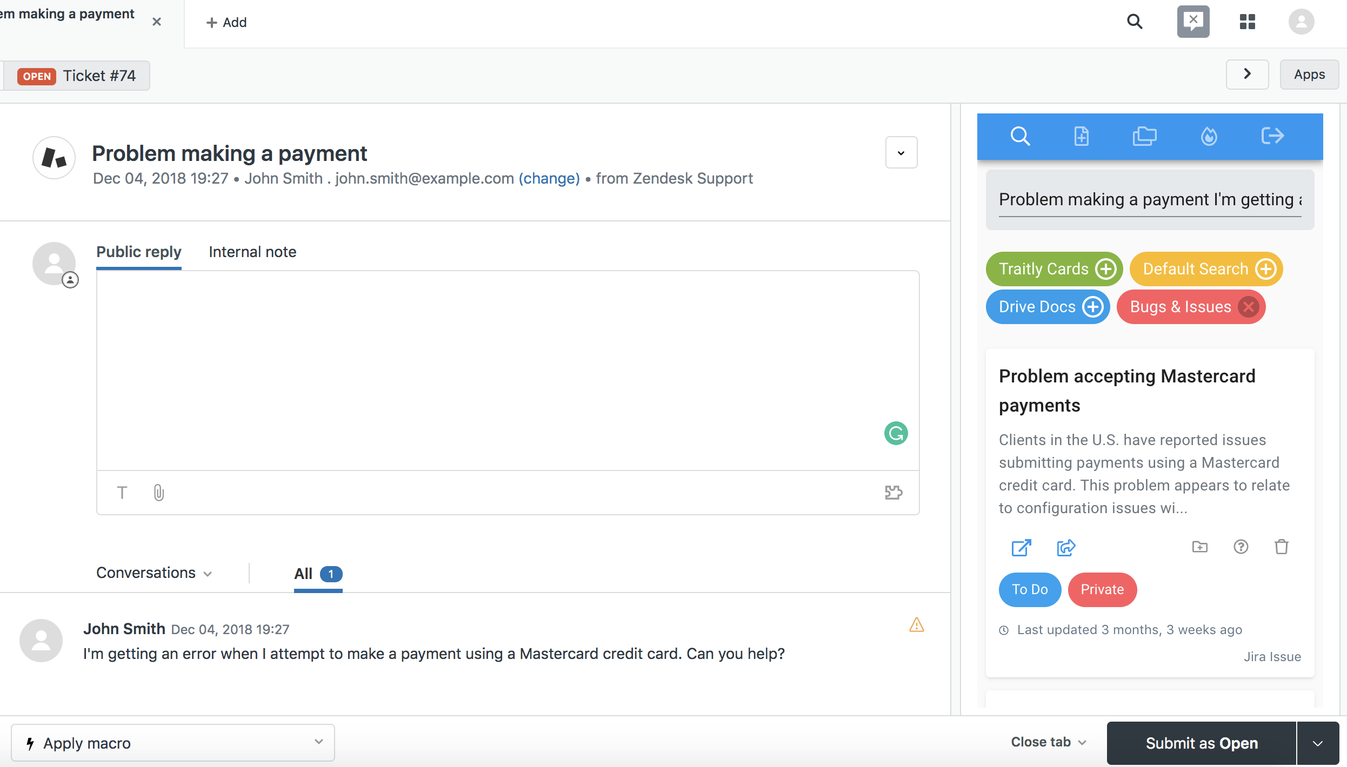Click the puzzle piece apps icon in reply editor
Image resolution: width=1347 pixels, height=767 pixels.
pyautogui.click(x=893, y=493)
